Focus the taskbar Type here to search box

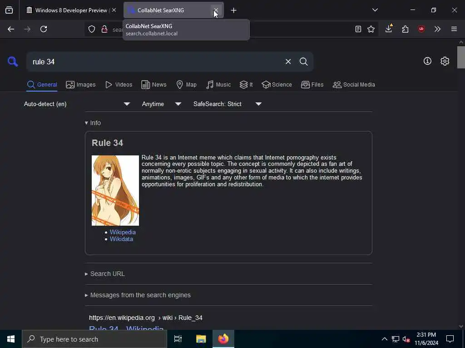(x=94, y=339)
